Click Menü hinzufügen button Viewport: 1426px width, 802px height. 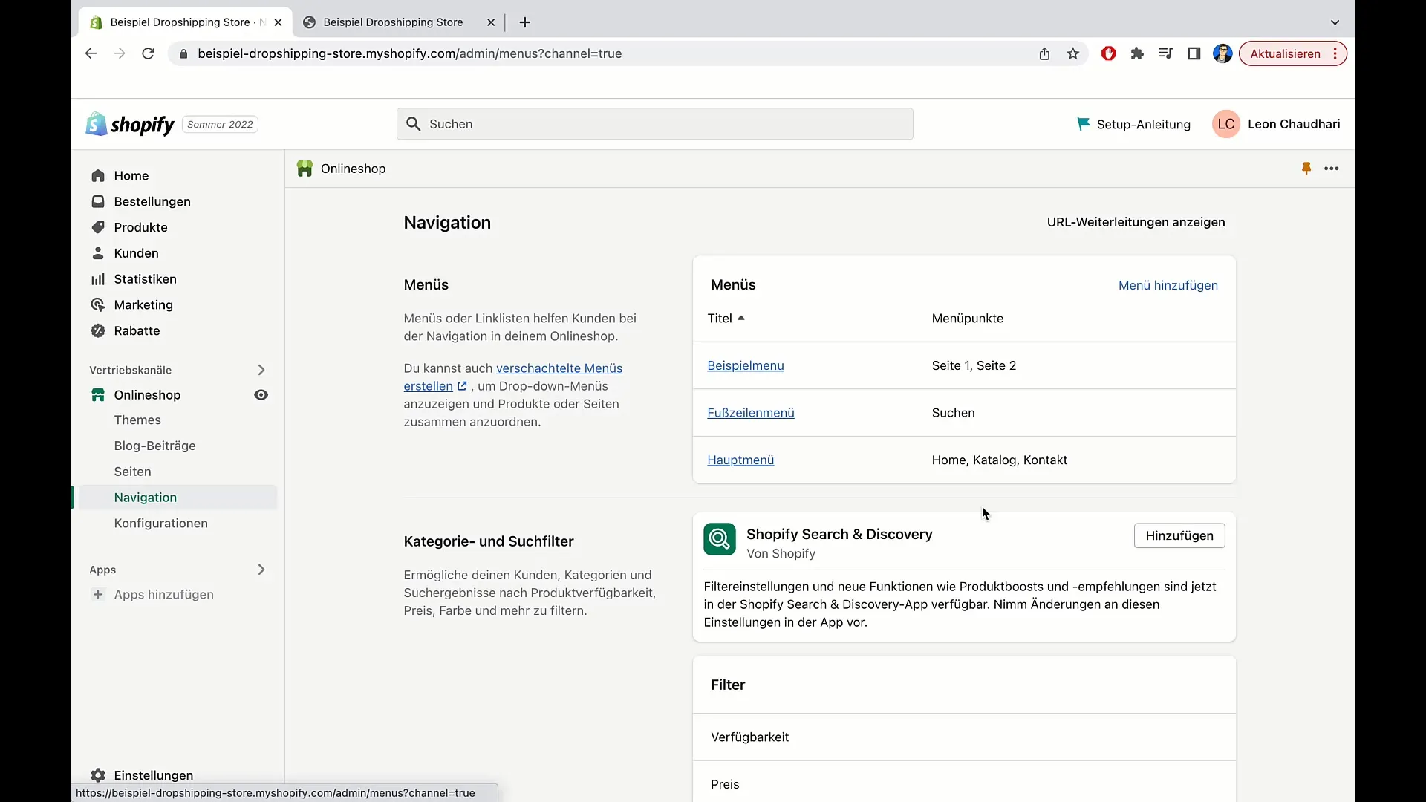click(x=1168, y=285)
